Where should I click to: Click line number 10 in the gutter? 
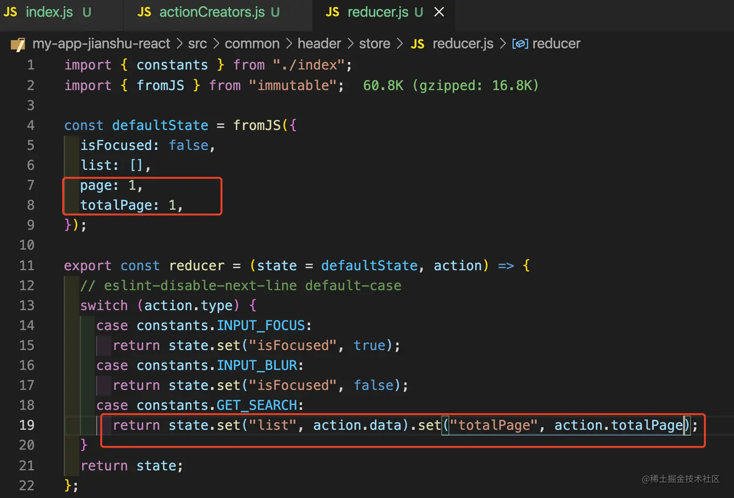tap(27, 245)
